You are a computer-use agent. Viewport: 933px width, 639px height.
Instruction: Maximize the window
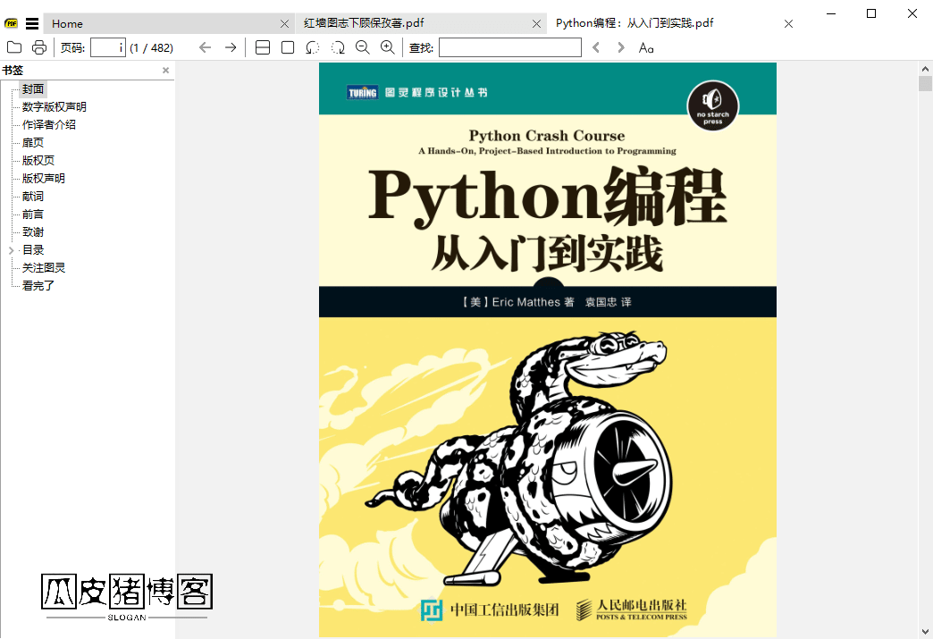pyautogui.click(x=871, y=13)
